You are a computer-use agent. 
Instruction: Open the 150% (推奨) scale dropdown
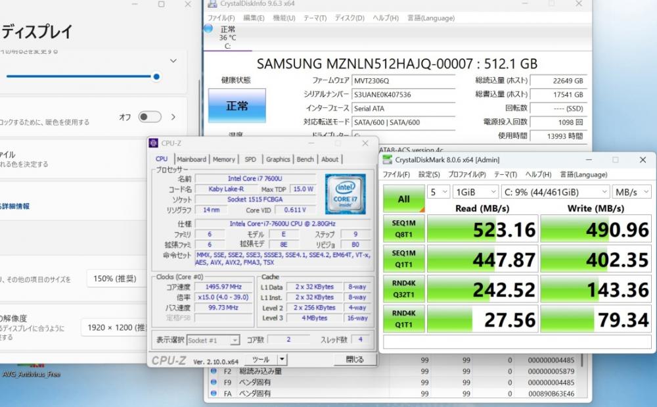pos(116,279)
